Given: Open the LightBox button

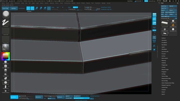Looking at the screenshot, I should (x=14, y=8).
